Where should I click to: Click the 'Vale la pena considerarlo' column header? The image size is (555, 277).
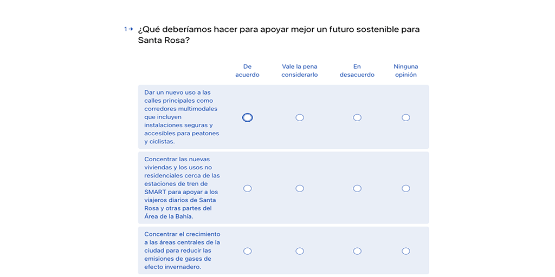point(299,71)
